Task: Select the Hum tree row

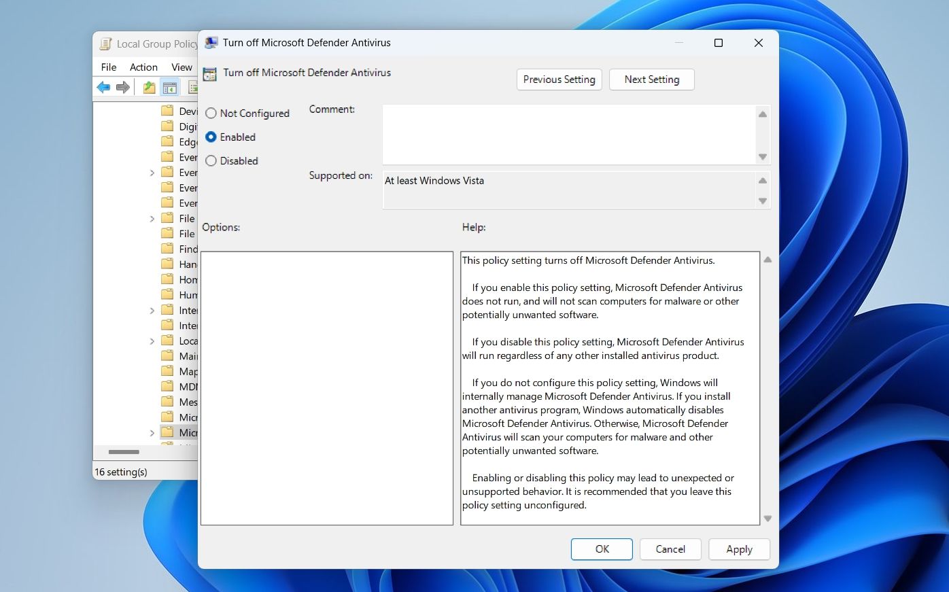Action: click(x=179, y=294)
